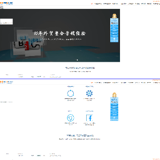Click the carousel indicator dot on the dark banner
160x160 pixels.
(77, 60)
